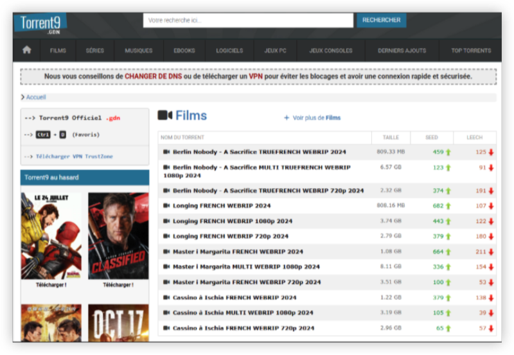This screenshot has width=514, height=355.
Task: Click red leech arrow next to 57
Action: click(491, 328)
